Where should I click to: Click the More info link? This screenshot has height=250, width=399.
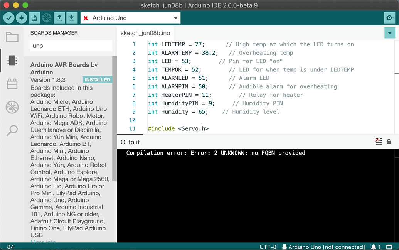coord(43,242)
